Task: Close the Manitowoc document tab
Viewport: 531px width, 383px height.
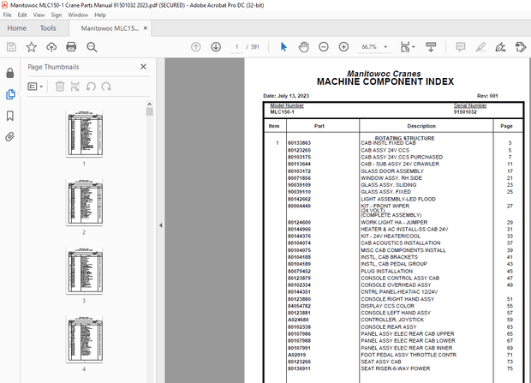Action: point(146,28)
